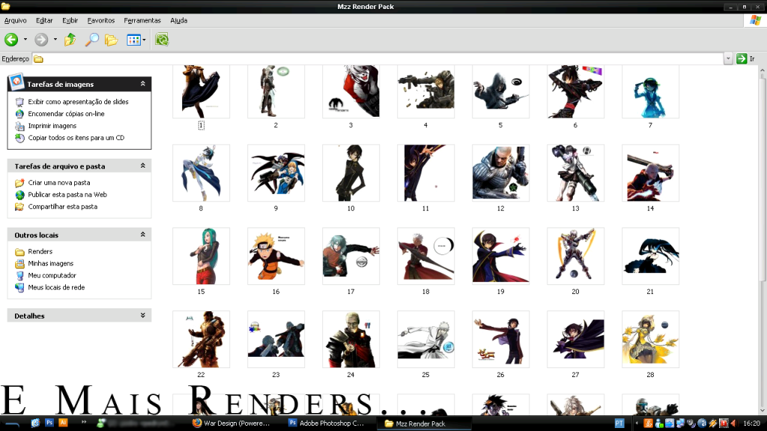The width and height of the screenshot is (767, 431).
Task: Select thumbnail 22
Action: pyautogui.click(x=201, y=339)
